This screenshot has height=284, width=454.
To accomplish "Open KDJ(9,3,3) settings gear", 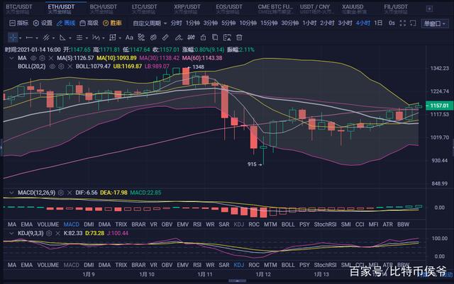I will tap(49, 233).
